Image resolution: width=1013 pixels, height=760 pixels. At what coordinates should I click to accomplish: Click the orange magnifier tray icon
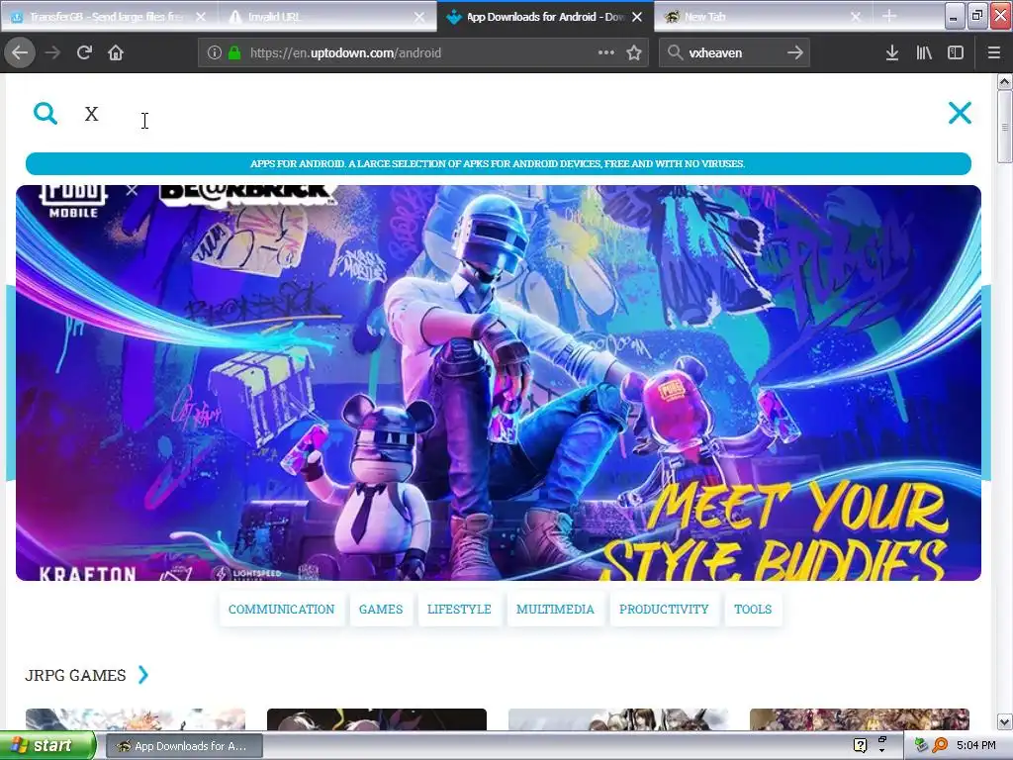tap(940, 745)
